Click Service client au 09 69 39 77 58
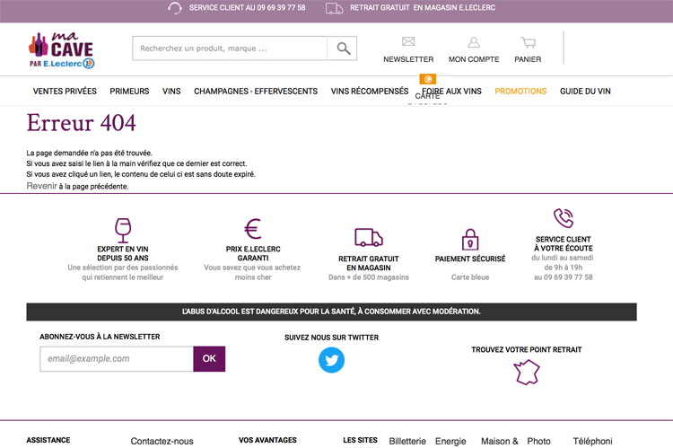673x448 pixels. point(248,8)
